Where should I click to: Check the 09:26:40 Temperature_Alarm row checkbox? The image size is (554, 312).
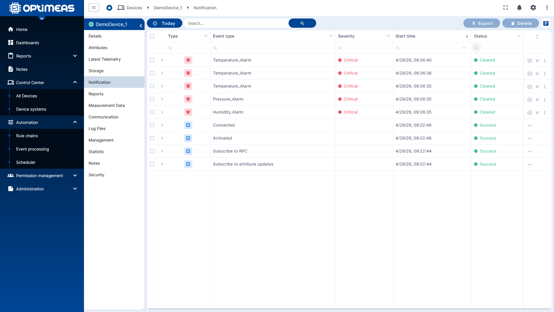152,60
